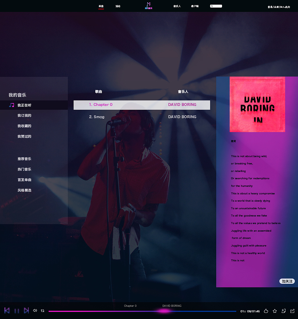Open the 活动 menu item
The width and height of the screenshot is (298, 319).
pyautogui.click(x=118, y=6)
